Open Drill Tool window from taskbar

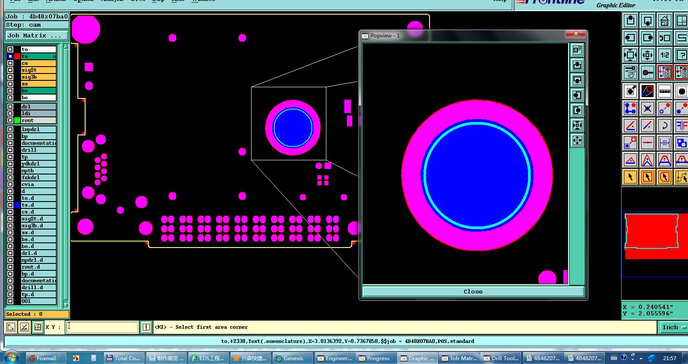click(x=501, y=358)
